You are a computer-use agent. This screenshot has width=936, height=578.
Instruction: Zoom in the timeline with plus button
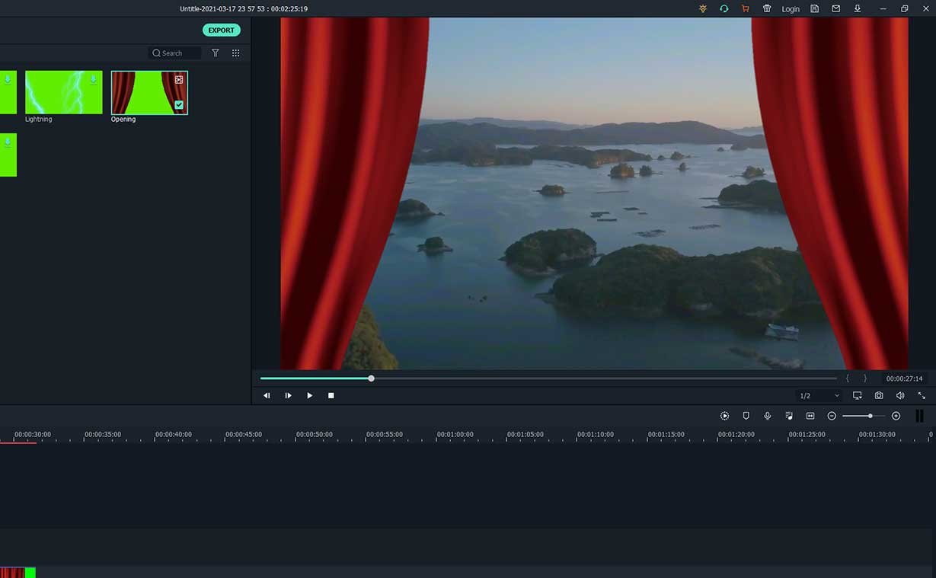[896, 416]
